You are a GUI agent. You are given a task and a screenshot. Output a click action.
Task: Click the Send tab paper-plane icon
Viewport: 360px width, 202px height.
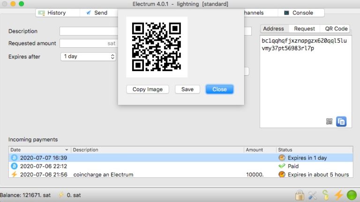point(89,13)
